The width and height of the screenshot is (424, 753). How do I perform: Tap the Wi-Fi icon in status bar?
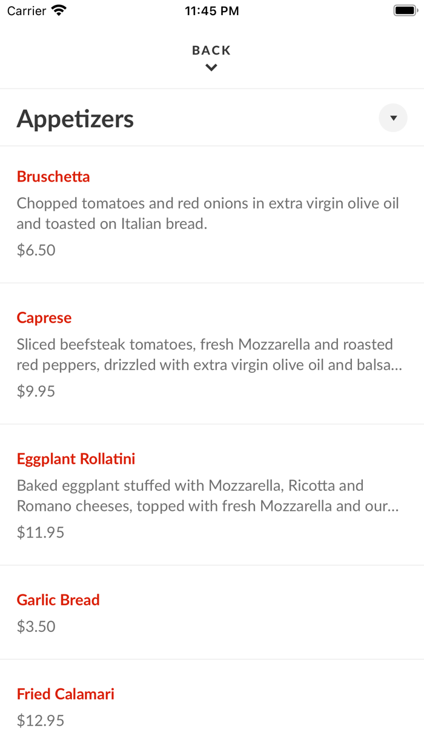coord(58,10)
